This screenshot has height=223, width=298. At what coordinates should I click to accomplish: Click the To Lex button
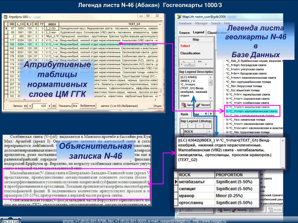pyautogui.click(x=257, y=210)
